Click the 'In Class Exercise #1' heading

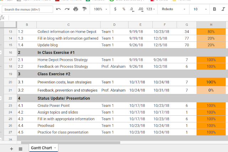click(56, 52)
